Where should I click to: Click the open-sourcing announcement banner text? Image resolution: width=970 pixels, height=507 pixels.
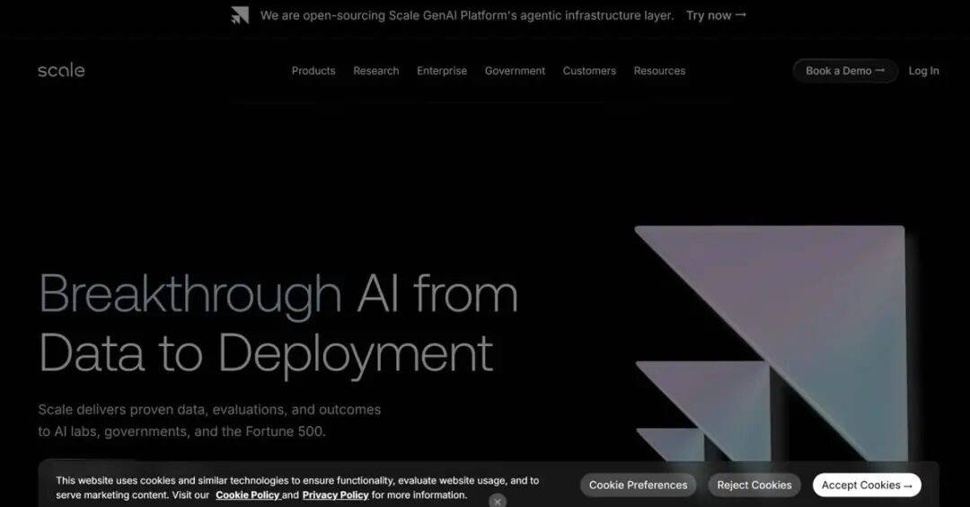467,15
